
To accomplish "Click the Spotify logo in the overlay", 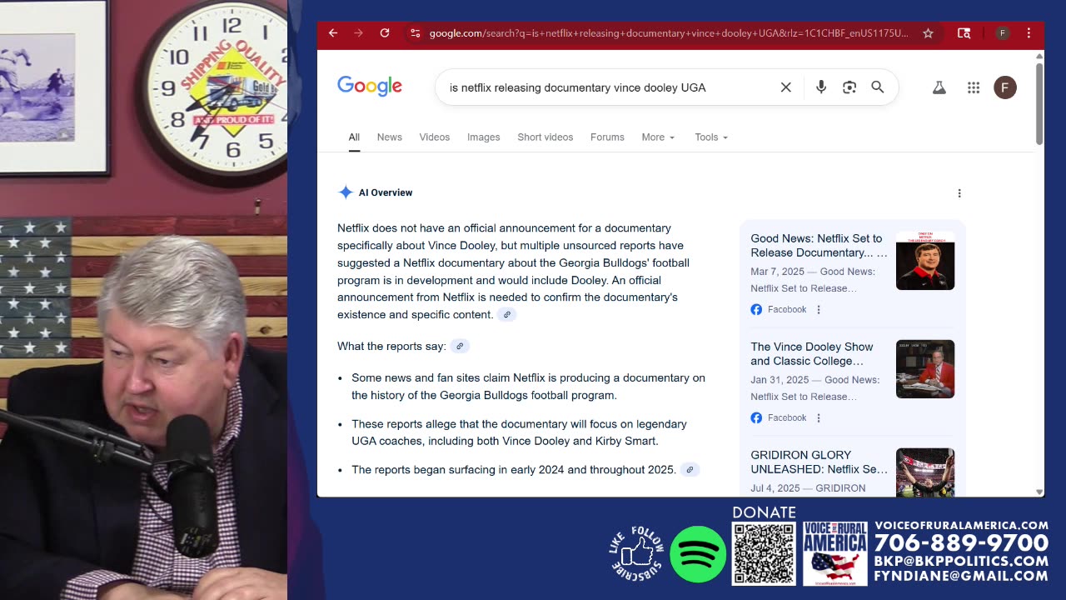I will [x=698, y=554].
